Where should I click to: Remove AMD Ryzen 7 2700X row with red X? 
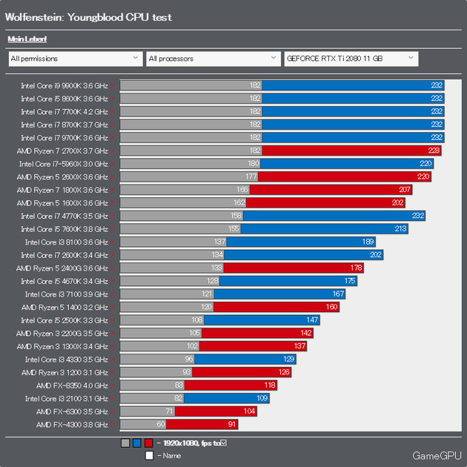click(x=112, y=151)
